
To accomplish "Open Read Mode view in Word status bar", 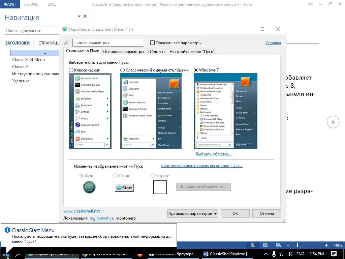I will tap(253, 245).
